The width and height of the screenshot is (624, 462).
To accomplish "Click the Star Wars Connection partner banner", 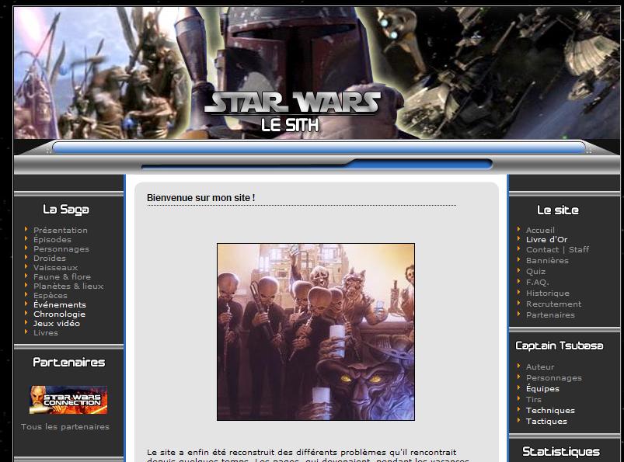I will click(x=68, y=400).
